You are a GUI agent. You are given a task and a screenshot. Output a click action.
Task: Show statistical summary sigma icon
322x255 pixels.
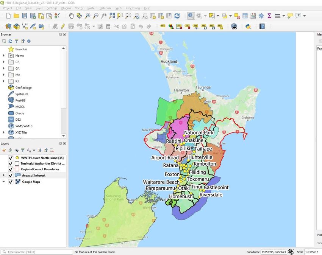tap(269, 16)
